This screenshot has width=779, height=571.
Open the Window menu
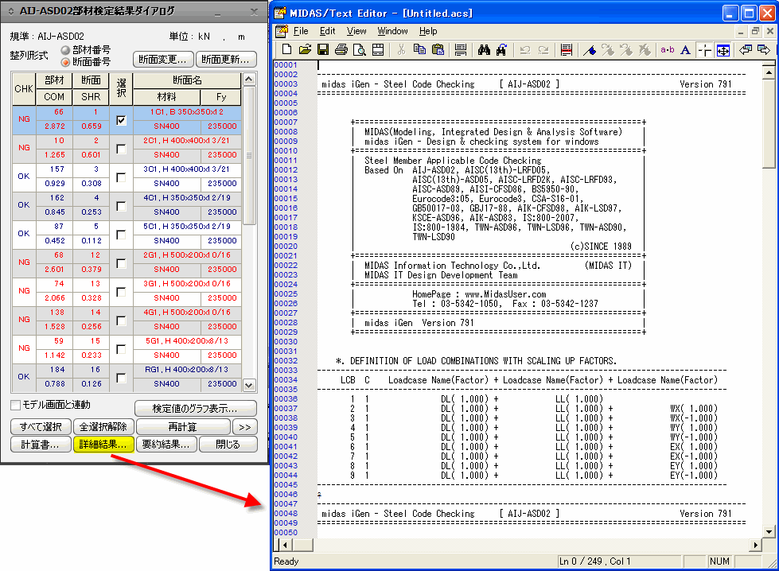392,31
